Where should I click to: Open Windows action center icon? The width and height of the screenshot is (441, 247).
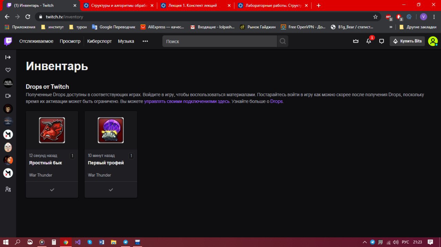coord(430,242)
